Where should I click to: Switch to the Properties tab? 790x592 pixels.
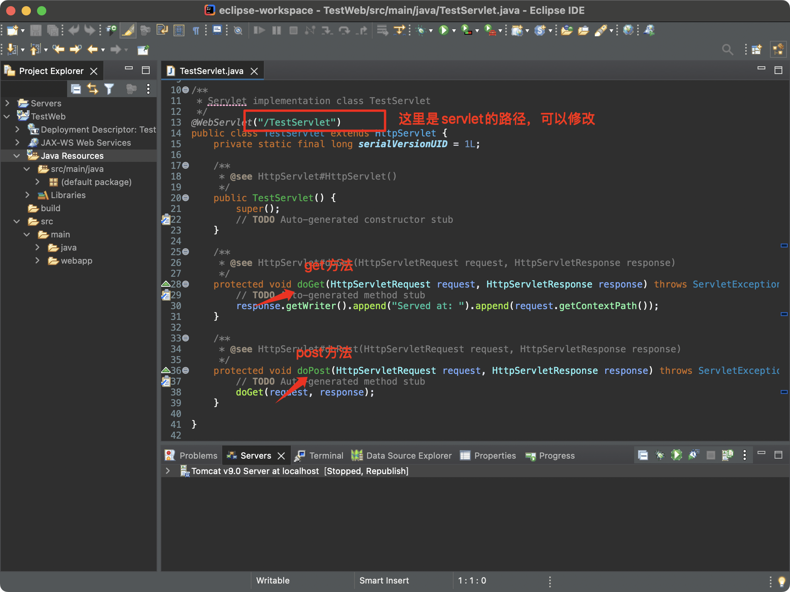[488, 456]
